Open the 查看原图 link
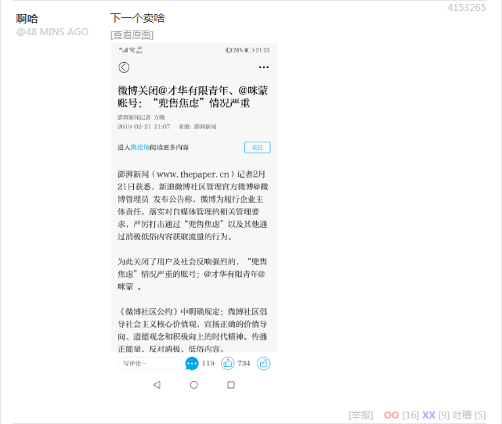Viewport: 502px width, 424px height. (132, 35)
